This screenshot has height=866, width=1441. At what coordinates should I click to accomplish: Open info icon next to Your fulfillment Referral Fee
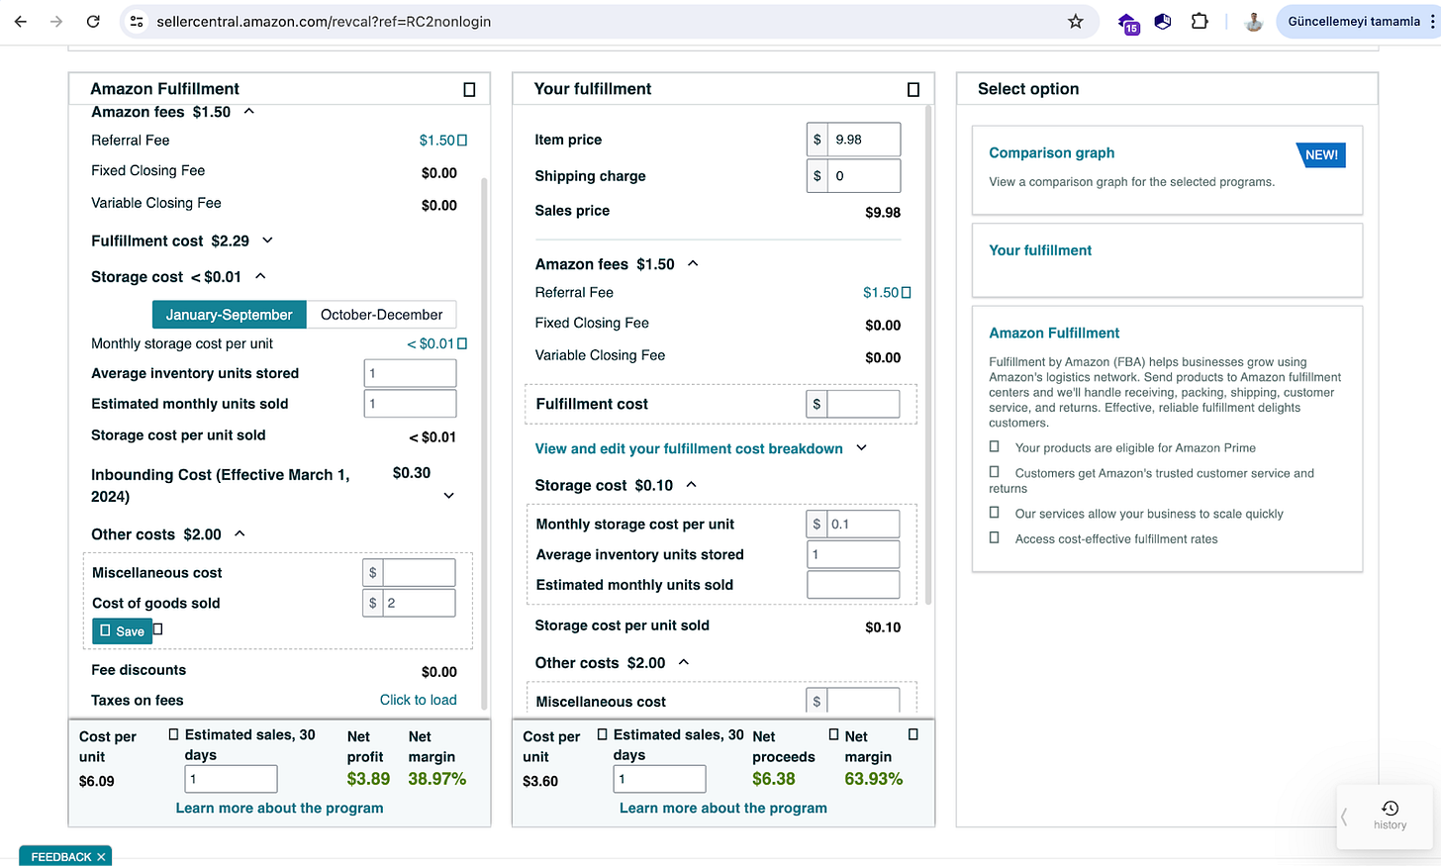tap(907, 293)
